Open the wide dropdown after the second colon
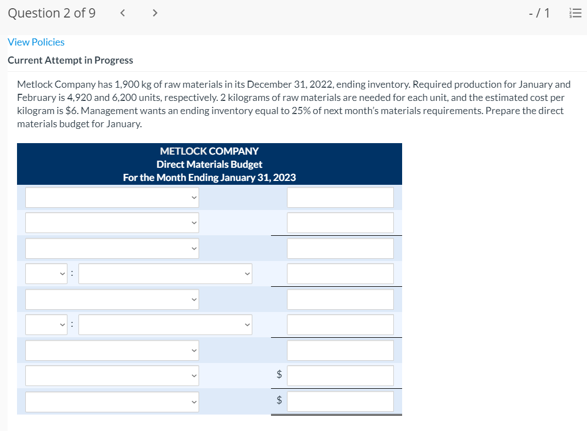 (x=166, y=324)
